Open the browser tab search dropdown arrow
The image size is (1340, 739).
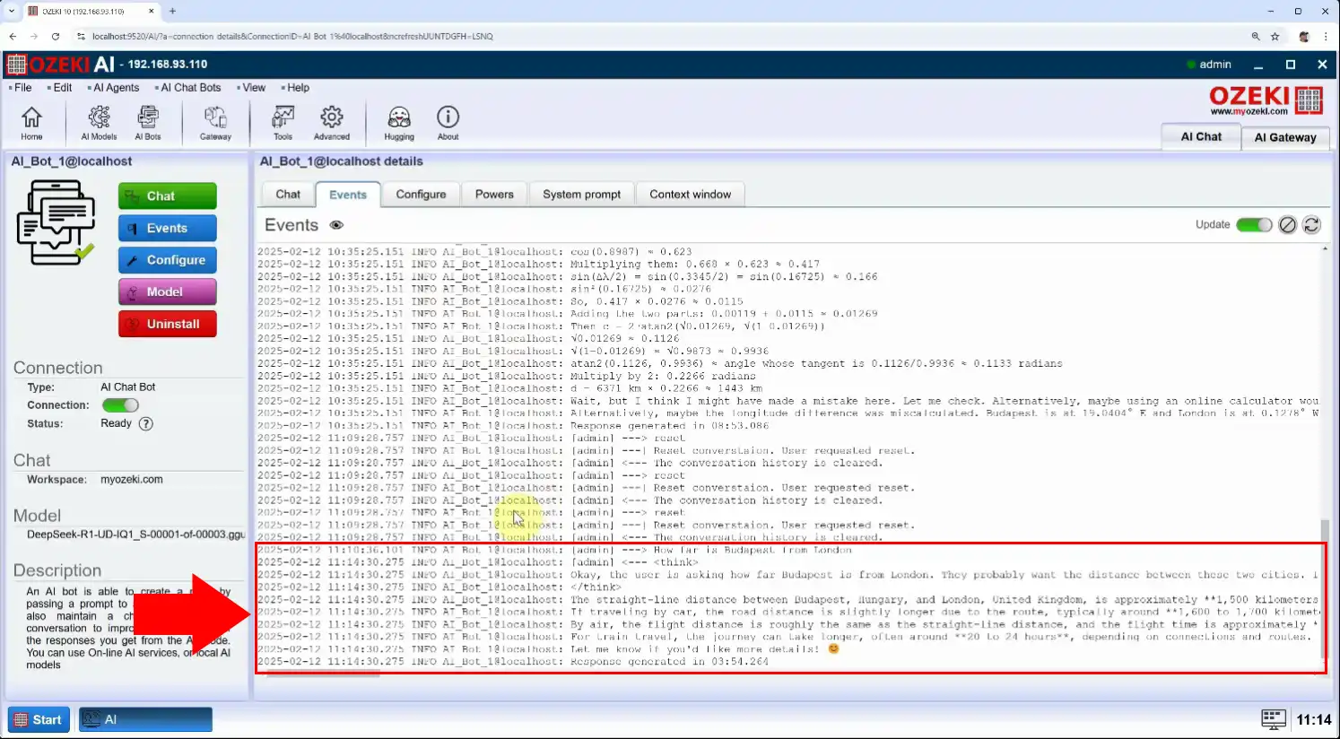11,11
